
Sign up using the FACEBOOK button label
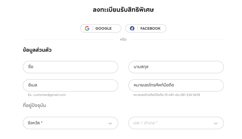click(x=150, y=28)
